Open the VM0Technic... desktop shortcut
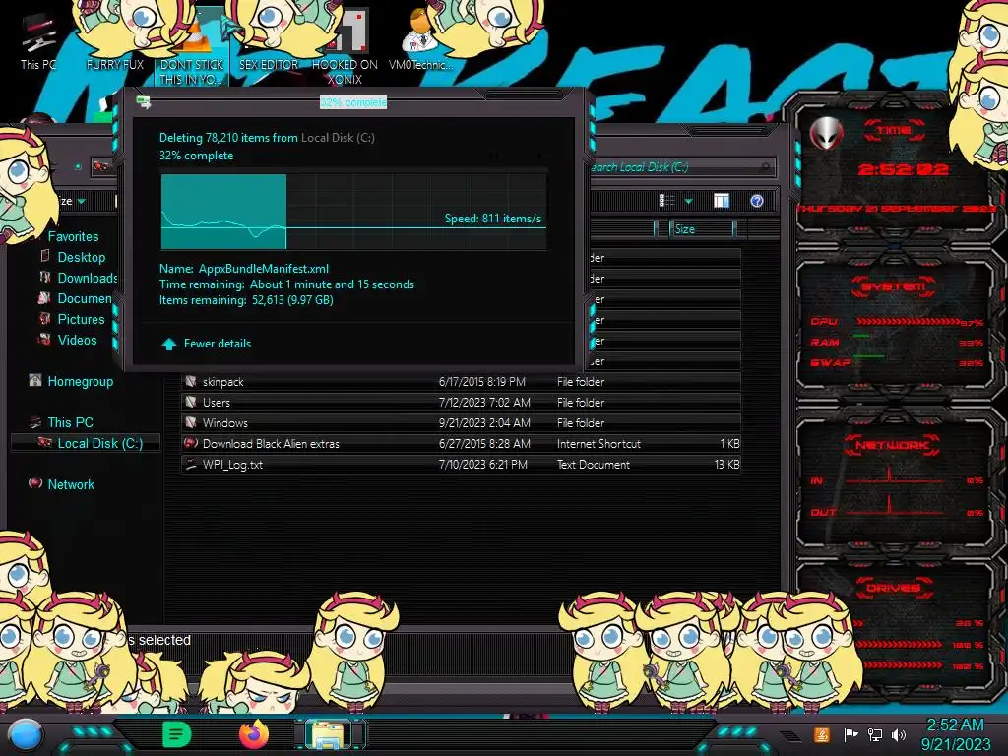1008x756 pixels. 421,41
